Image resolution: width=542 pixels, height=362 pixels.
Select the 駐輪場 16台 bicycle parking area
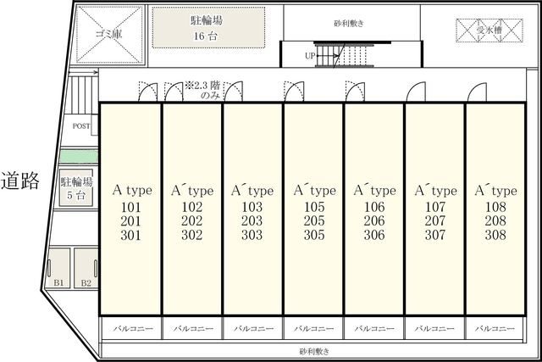point(209,27)
